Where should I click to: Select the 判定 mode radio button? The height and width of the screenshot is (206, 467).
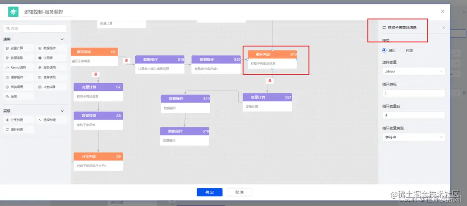pyautogui.click(x=402, y=50)
